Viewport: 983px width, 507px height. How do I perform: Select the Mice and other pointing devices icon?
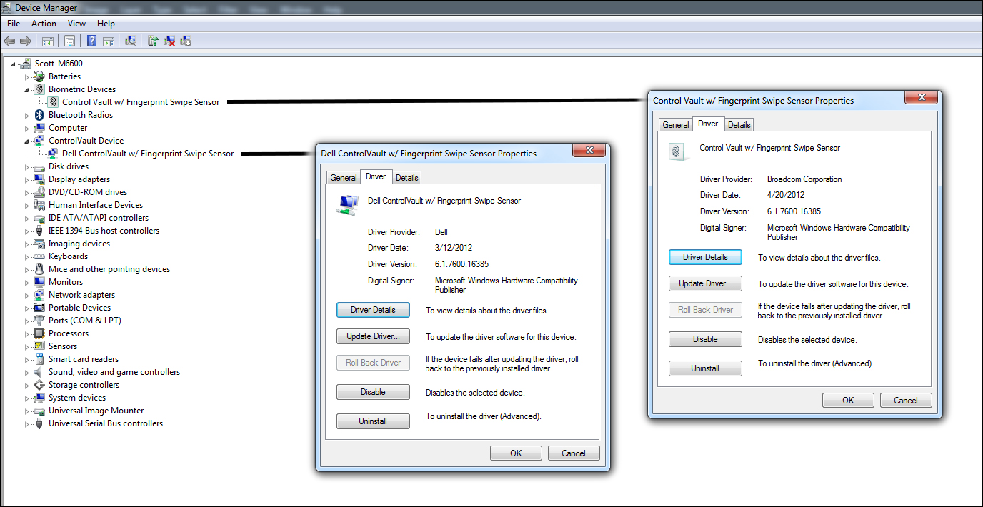coord(40,269)
